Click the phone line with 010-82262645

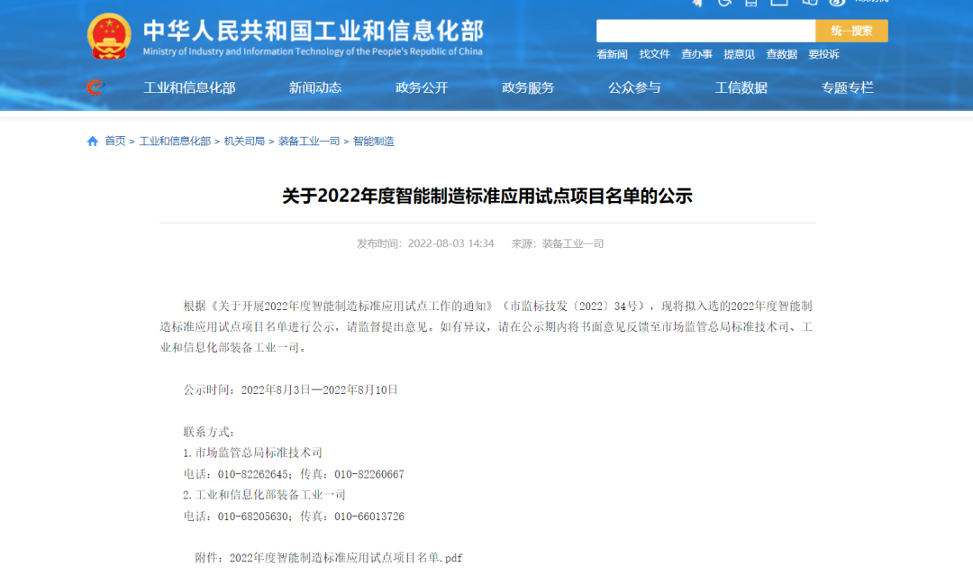[x=294, y=474]
